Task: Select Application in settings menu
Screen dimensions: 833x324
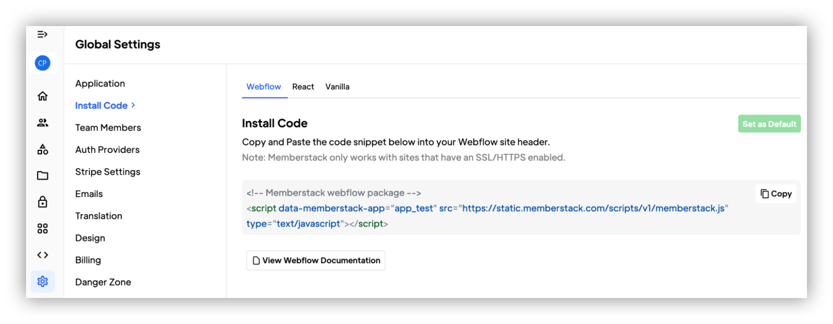Action: (100, 83)
